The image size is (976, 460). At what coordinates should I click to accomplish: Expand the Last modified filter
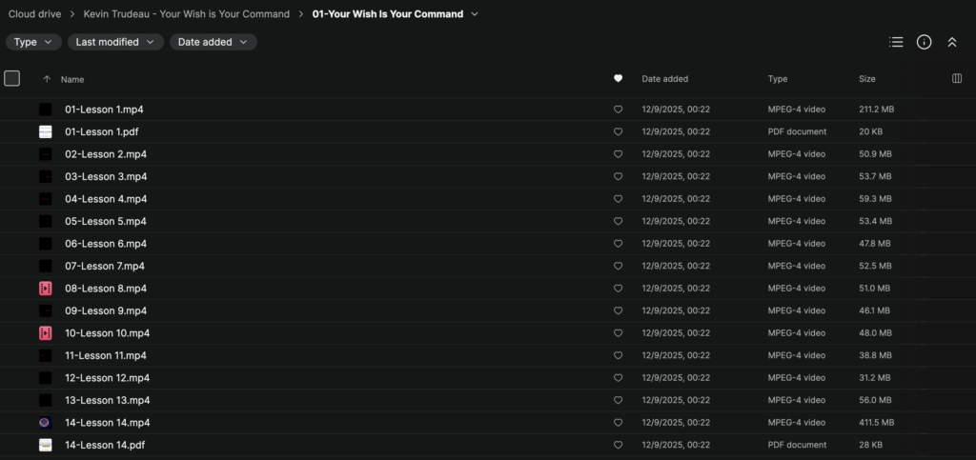115,42
